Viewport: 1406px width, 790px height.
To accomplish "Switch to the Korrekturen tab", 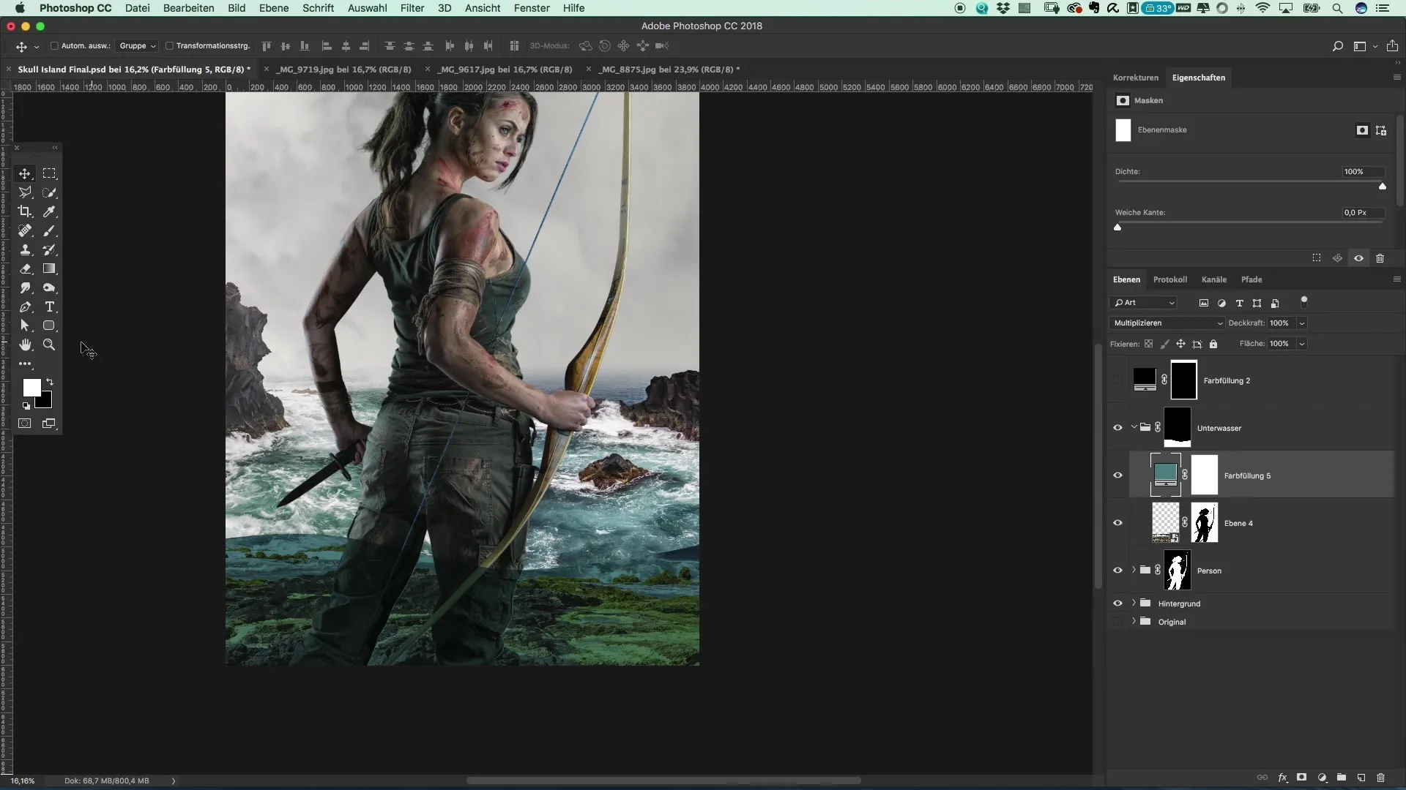I will [1136, 78].
